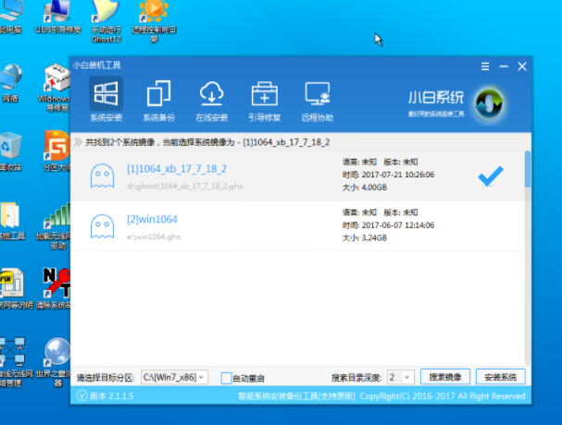Open the 分区大师 desktop icon
This screenshot has height=425, width=562.
click(60, 152)
